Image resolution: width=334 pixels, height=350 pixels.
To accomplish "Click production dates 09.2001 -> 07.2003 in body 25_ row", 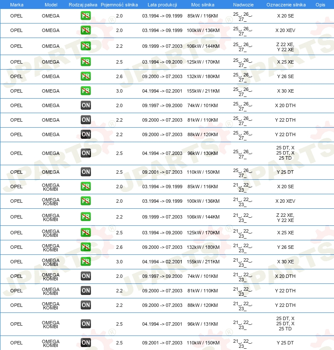I will (162, 172).
